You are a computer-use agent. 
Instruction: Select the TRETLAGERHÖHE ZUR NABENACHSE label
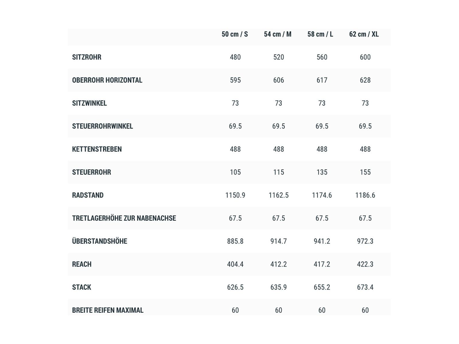pos(124,218)
